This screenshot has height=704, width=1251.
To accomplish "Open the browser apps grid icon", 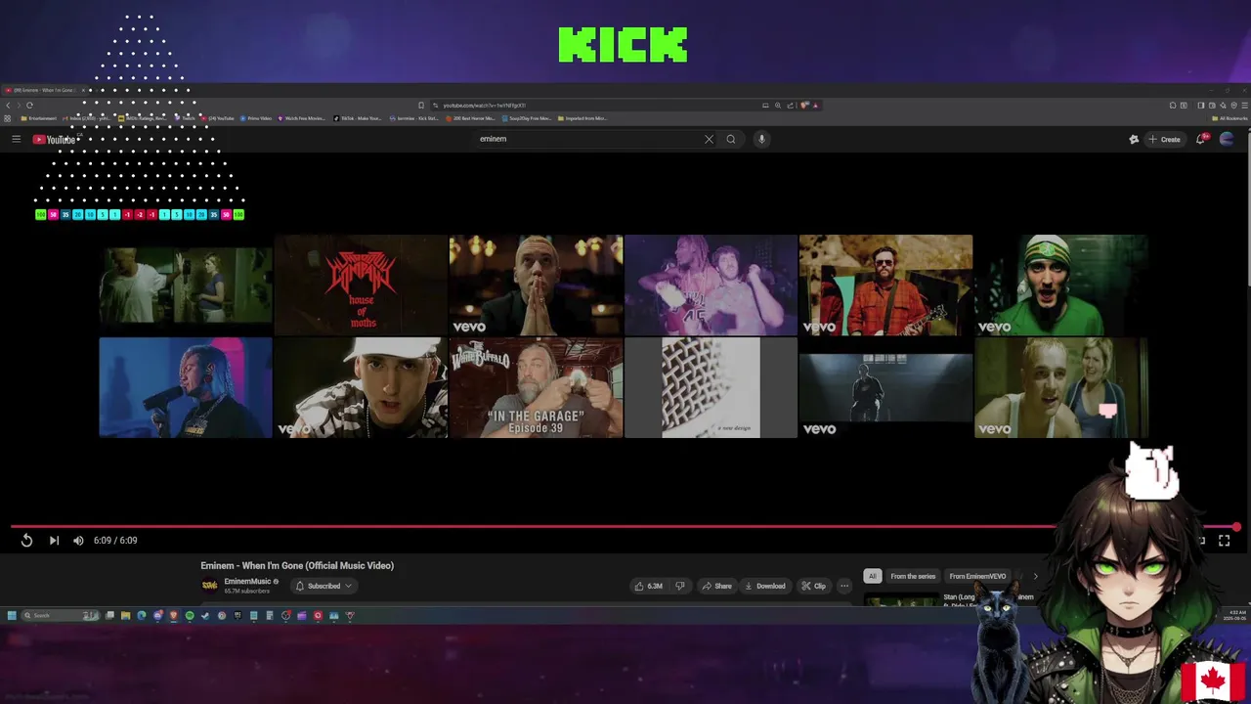I will (7, 118).
